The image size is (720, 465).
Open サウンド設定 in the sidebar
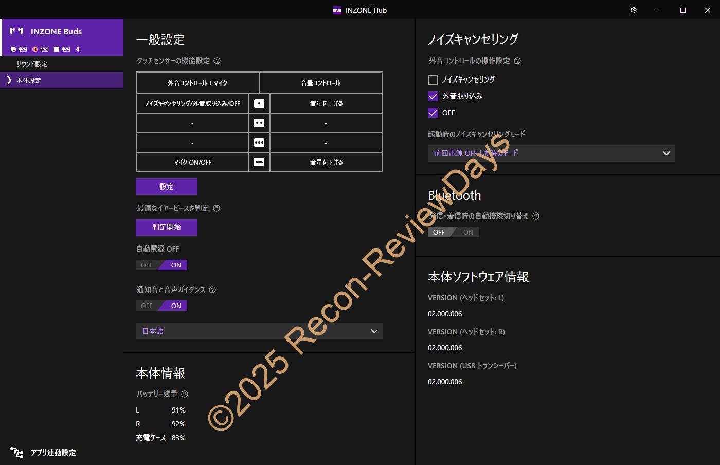32,64
